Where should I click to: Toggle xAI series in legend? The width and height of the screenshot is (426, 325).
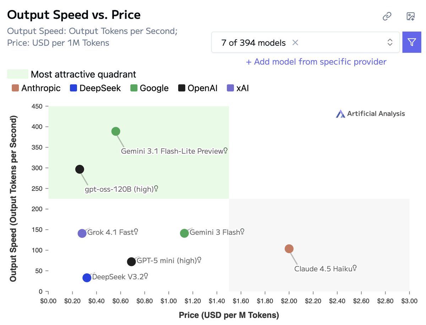[x=237, y=88]
